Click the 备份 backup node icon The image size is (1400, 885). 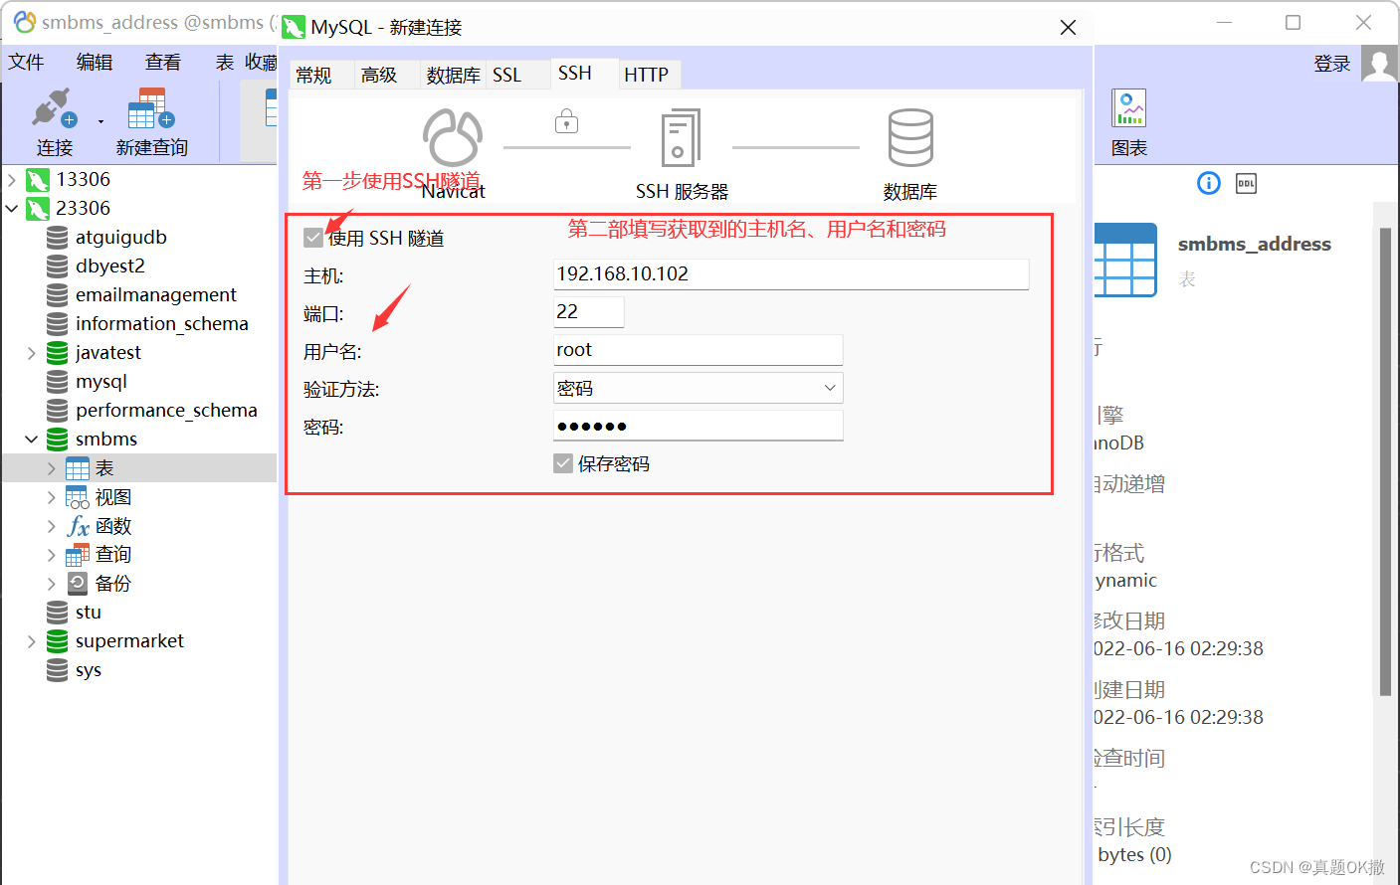pyautogui.click(x=80, y=583)
